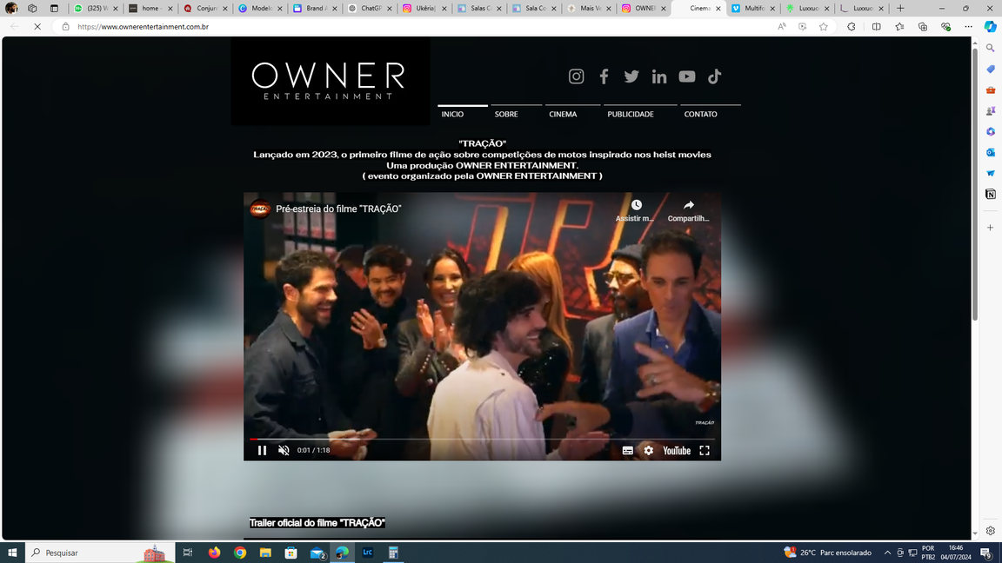Pause the TRAÇÃO premiere video
This screenshot has height=563, width=1002.
coord(262,451)
